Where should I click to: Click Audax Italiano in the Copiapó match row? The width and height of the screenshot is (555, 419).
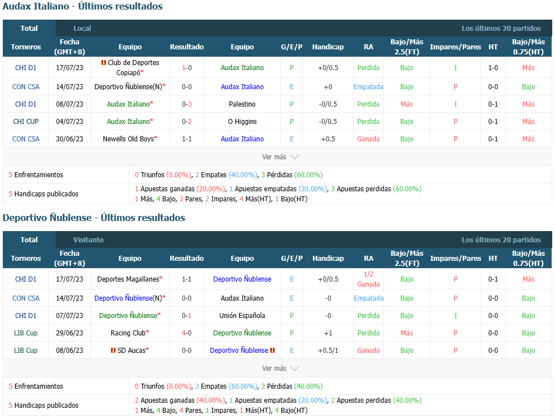coord(242,68)
